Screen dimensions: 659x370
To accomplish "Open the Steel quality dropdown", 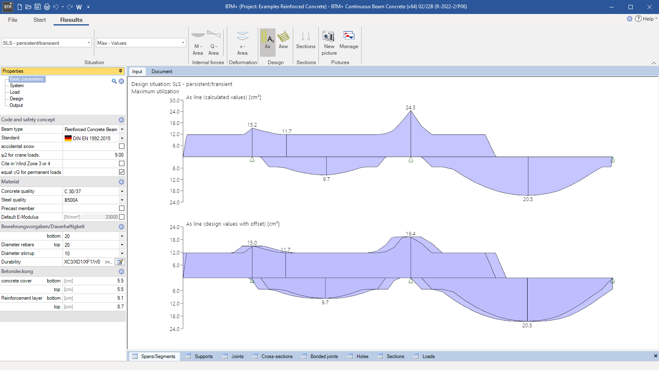I will point(122,200).
